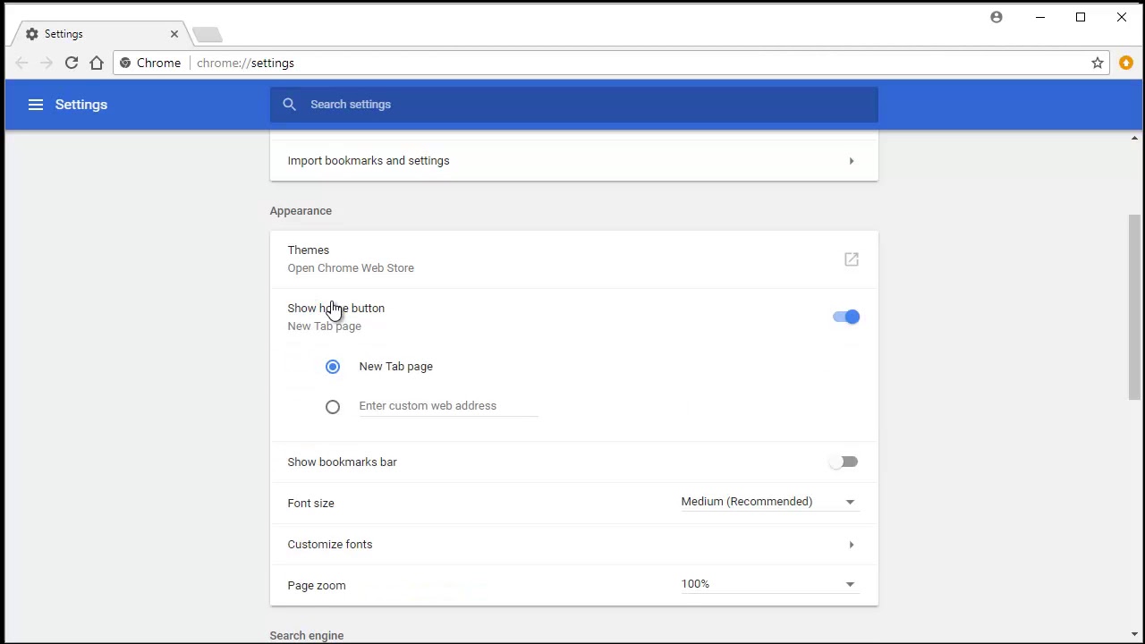Enable Show bookmarks bar toggle
Viewport: 1145px width, 644px height.
[x=844, y=462]
